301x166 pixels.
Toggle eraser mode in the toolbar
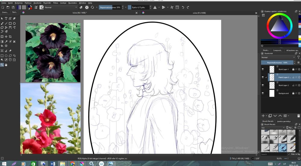pos(81,7)
